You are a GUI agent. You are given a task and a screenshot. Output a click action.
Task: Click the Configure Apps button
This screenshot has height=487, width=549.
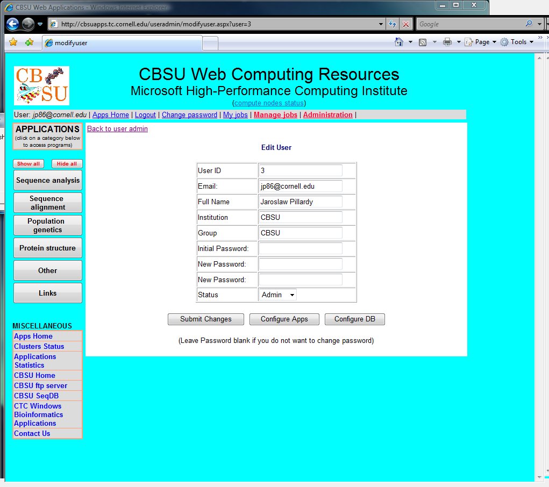coord(284,319)
